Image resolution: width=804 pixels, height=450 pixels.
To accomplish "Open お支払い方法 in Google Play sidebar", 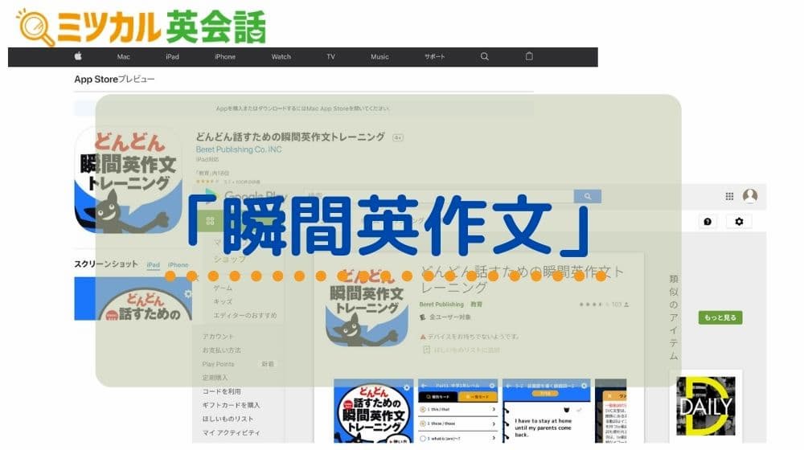I will (222, 350).
